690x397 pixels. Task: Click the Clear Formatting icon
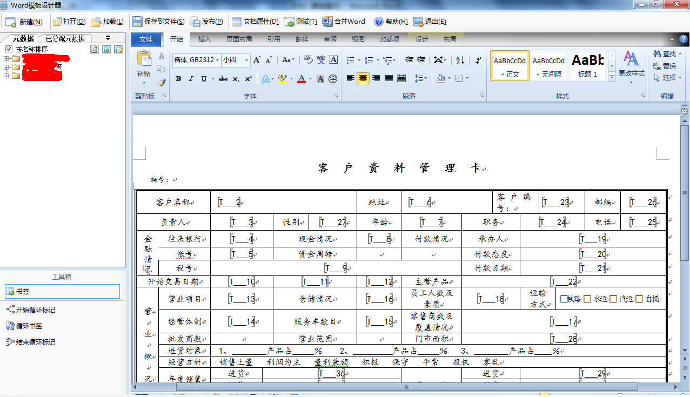(309, 60)
